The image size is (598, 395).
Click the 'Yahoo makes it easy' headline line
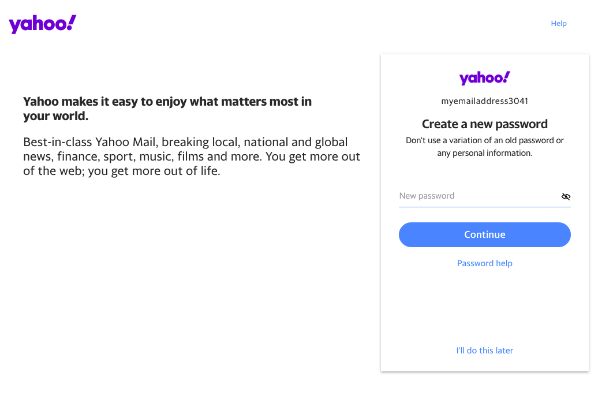[167, 102]
